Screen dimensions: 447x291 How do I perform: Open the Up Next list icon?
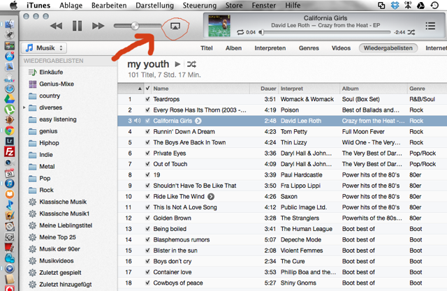(x=430, y=26)
